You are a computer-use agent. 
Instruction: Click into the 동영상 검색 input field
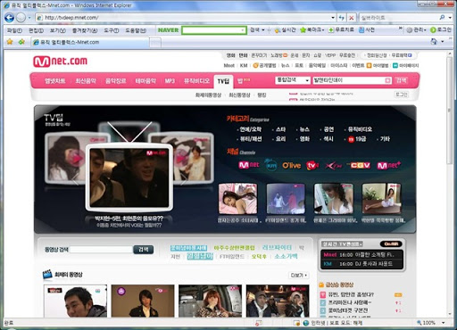click(101, 250)
